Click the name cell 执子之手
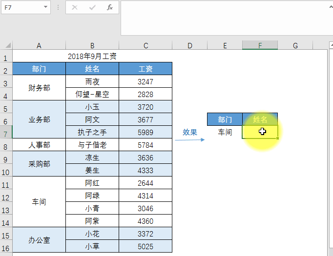 (x=92, y=132)
